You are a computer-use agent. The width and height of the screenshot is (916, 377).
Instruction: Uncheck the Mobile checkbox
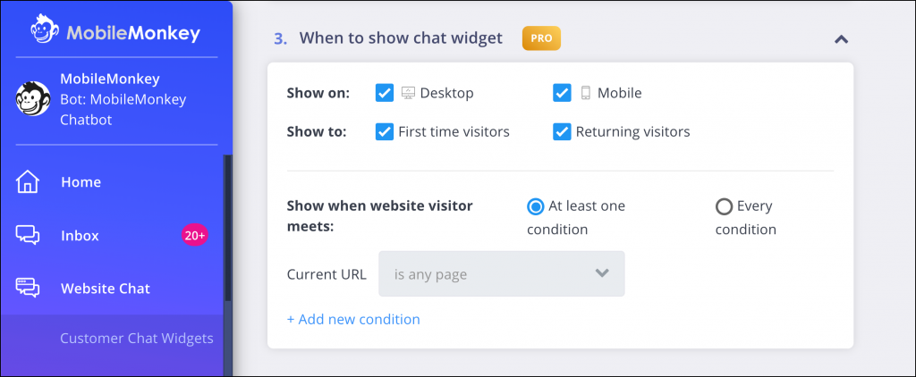(x=562, y=93)
